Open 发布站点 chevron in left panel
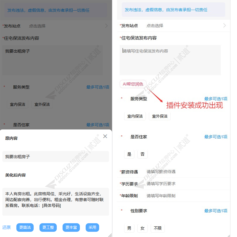237x237 pixels. 106,26
